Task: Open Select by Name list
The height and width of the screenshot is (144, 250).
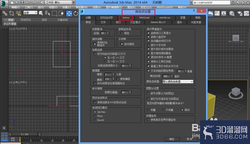Action: coord(47,13)
